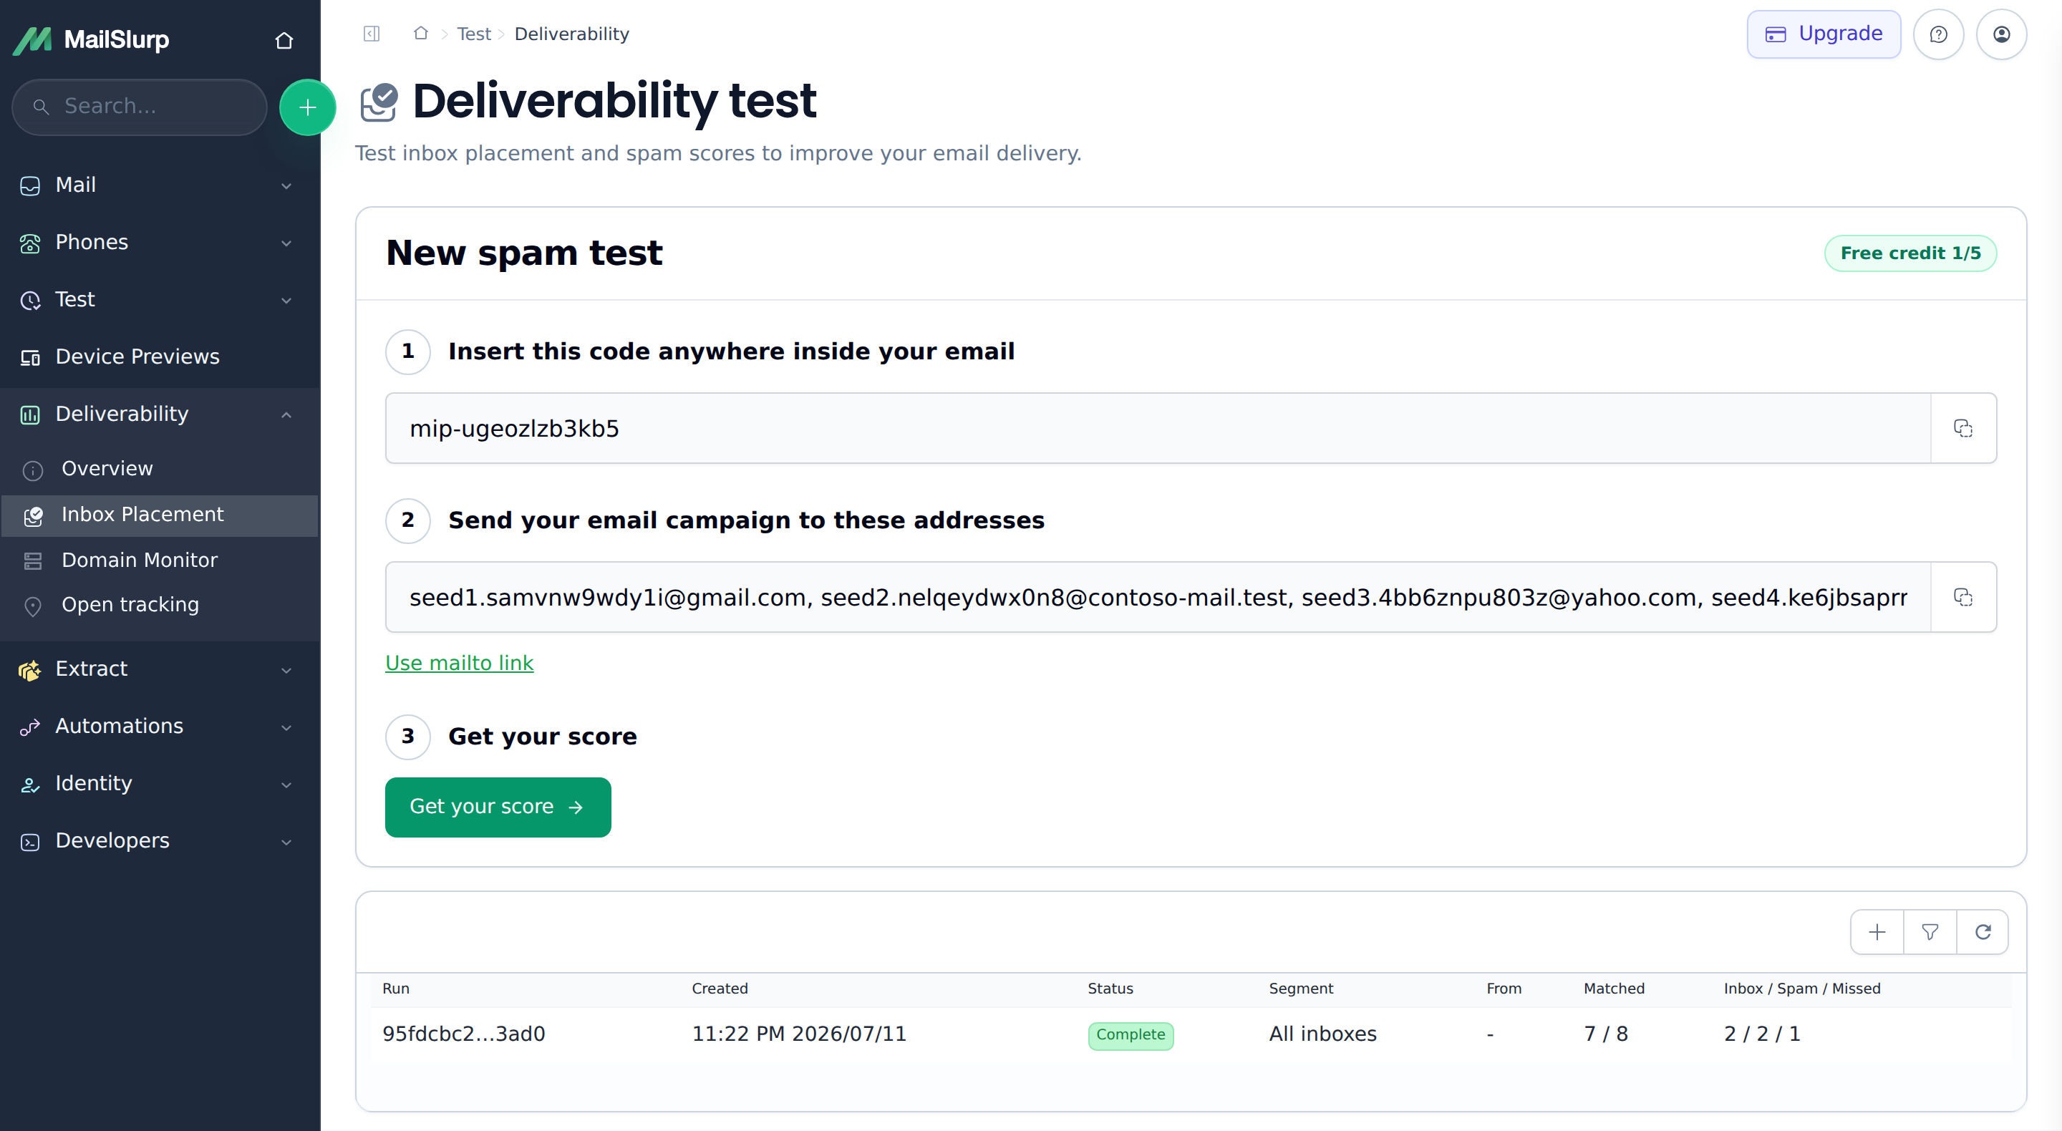
Task: Copy the mip-ugeozlzb3kb5 code
Action: click(1962, 428)
